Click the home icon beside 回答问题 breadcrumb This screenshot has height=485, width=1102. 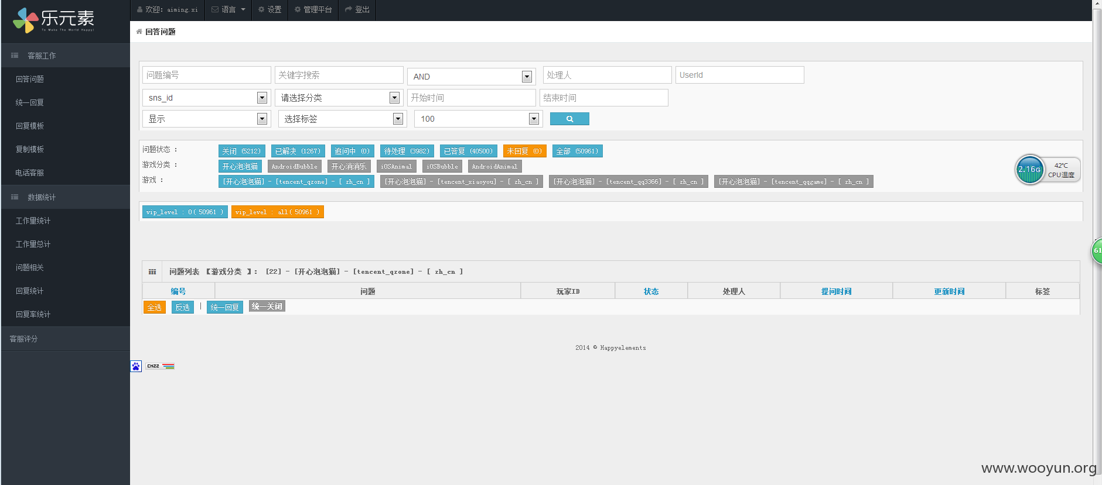139,32
